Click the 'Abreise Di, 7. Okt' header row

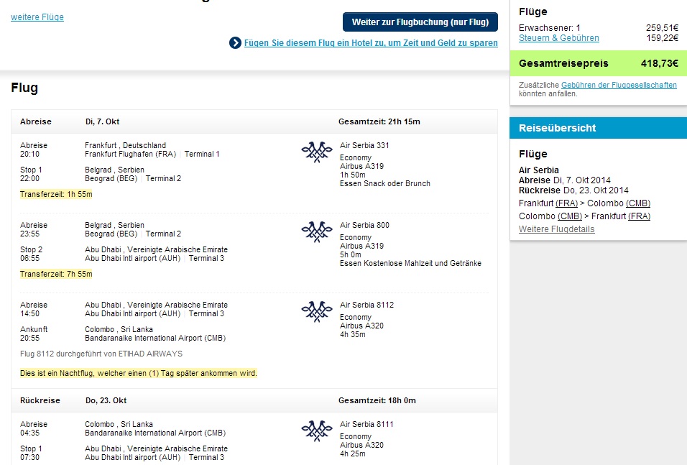254,121
